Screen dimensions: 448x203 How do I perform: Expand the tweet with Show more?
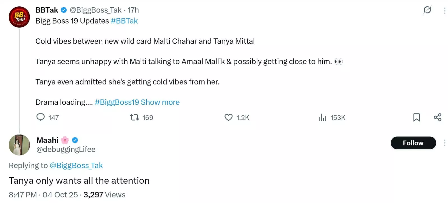(160, 102)
